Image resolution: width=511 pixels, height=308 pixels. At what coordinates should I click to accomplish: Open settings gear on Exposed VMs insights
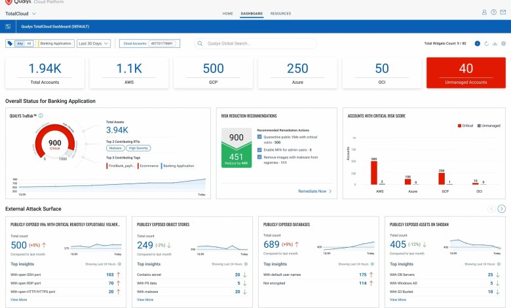tap(120, 264)
